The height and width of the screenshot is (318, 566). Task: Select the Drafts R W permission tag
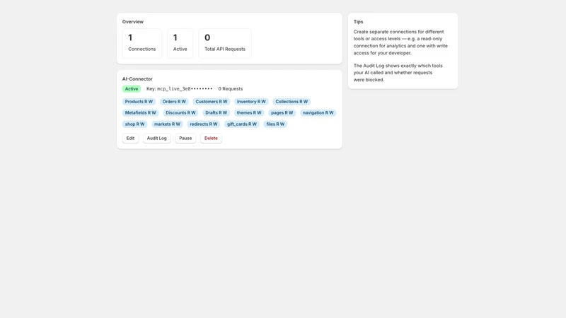216,113
